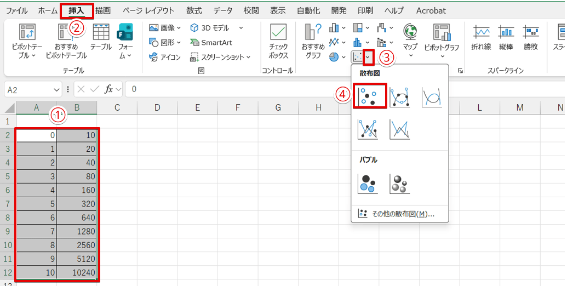Select the 3-D bubble chart
This screenshot has width=573, height=286.
point(399,183)
